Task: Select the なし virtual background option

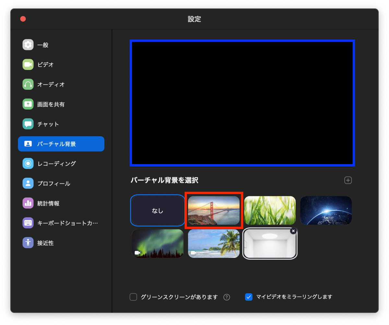Action: coord(157,210)
